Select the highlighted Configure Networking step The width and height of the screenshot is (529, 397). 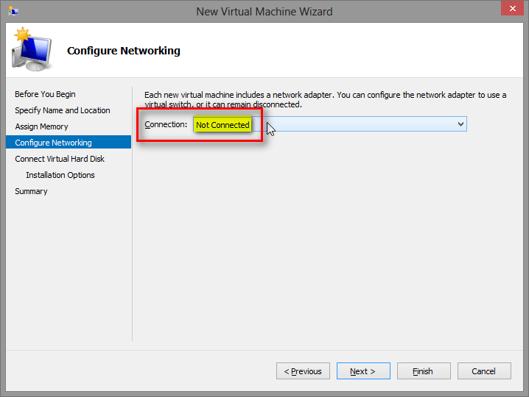[x=54, y=143]
